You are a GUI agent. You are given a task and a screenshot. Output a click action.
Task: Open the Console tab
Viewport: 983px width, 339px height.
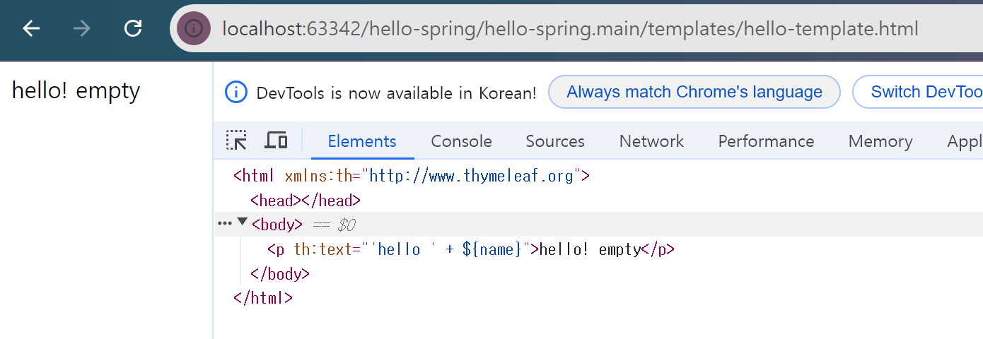(461, 141)
